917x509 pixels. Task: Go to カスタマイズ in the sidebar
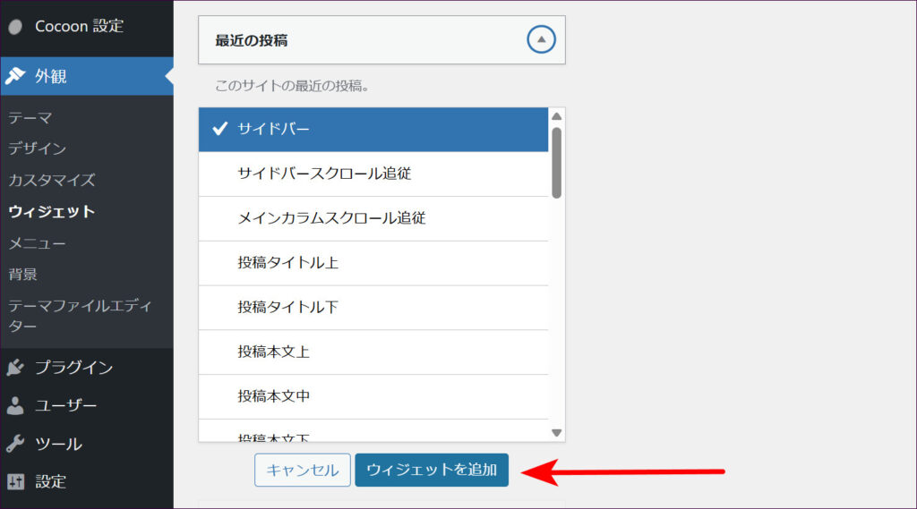tap(51, 180)
